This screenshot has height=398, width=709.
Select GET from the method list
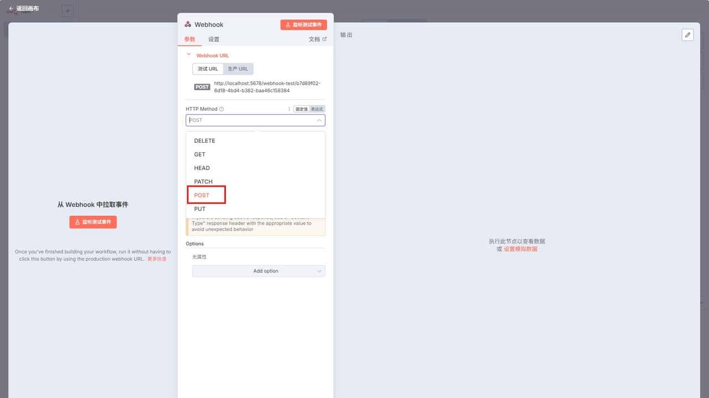199,154
